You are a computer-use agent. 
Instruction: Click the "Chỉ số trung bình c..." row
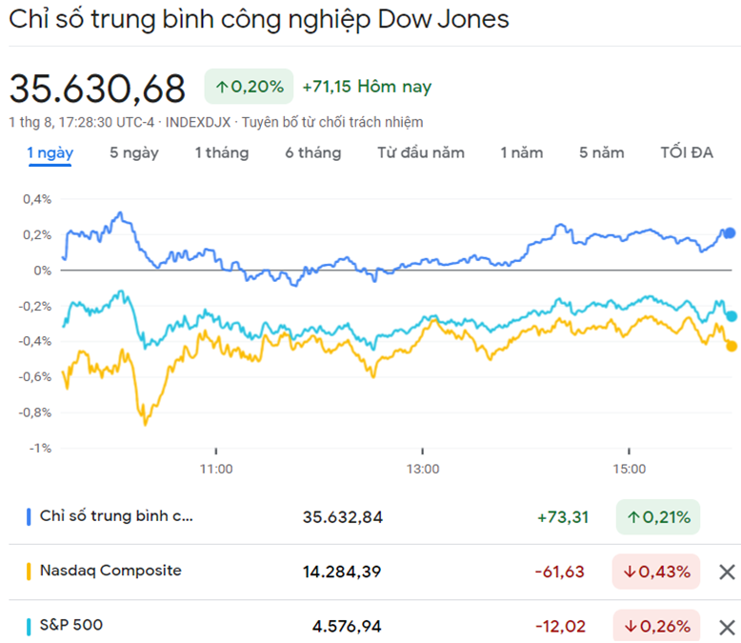tap(115, 516)
